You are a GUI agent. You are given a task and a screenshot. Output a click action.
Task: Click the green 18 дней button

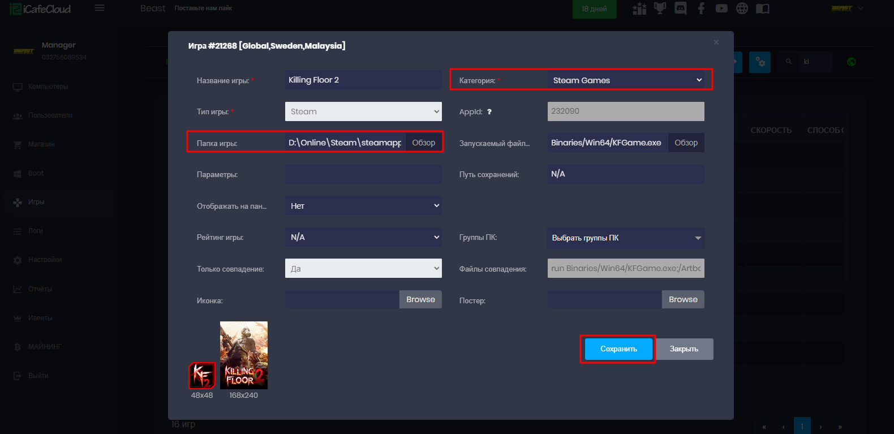click(594, 9)
